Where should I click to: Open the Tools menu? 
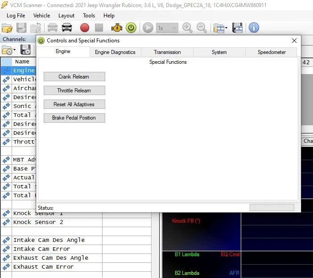89,16
